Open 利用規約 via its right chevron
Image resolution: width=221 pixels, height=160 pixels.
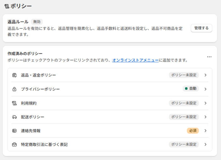pos(205,103)
